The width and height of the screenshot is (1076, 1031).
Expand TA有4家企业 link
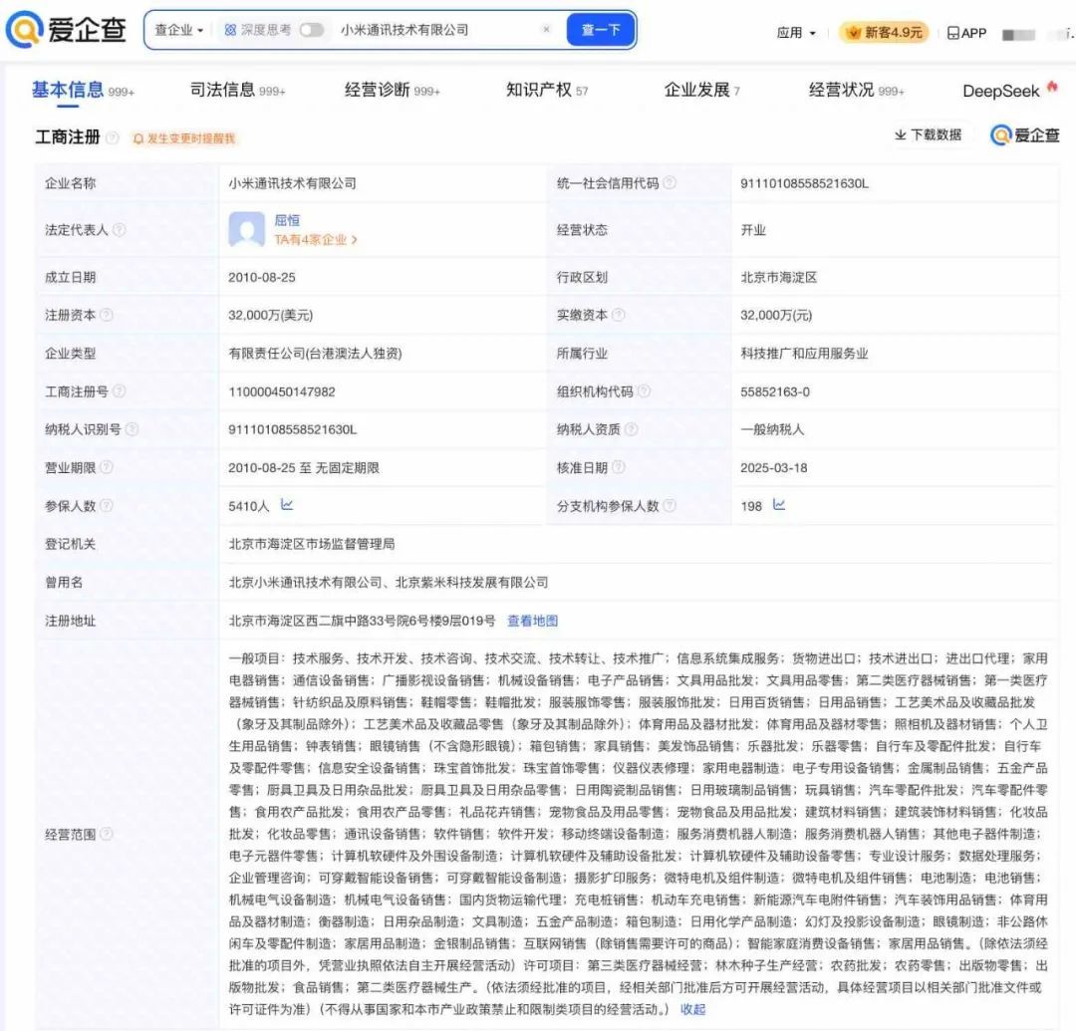click(x=316, y=240)
